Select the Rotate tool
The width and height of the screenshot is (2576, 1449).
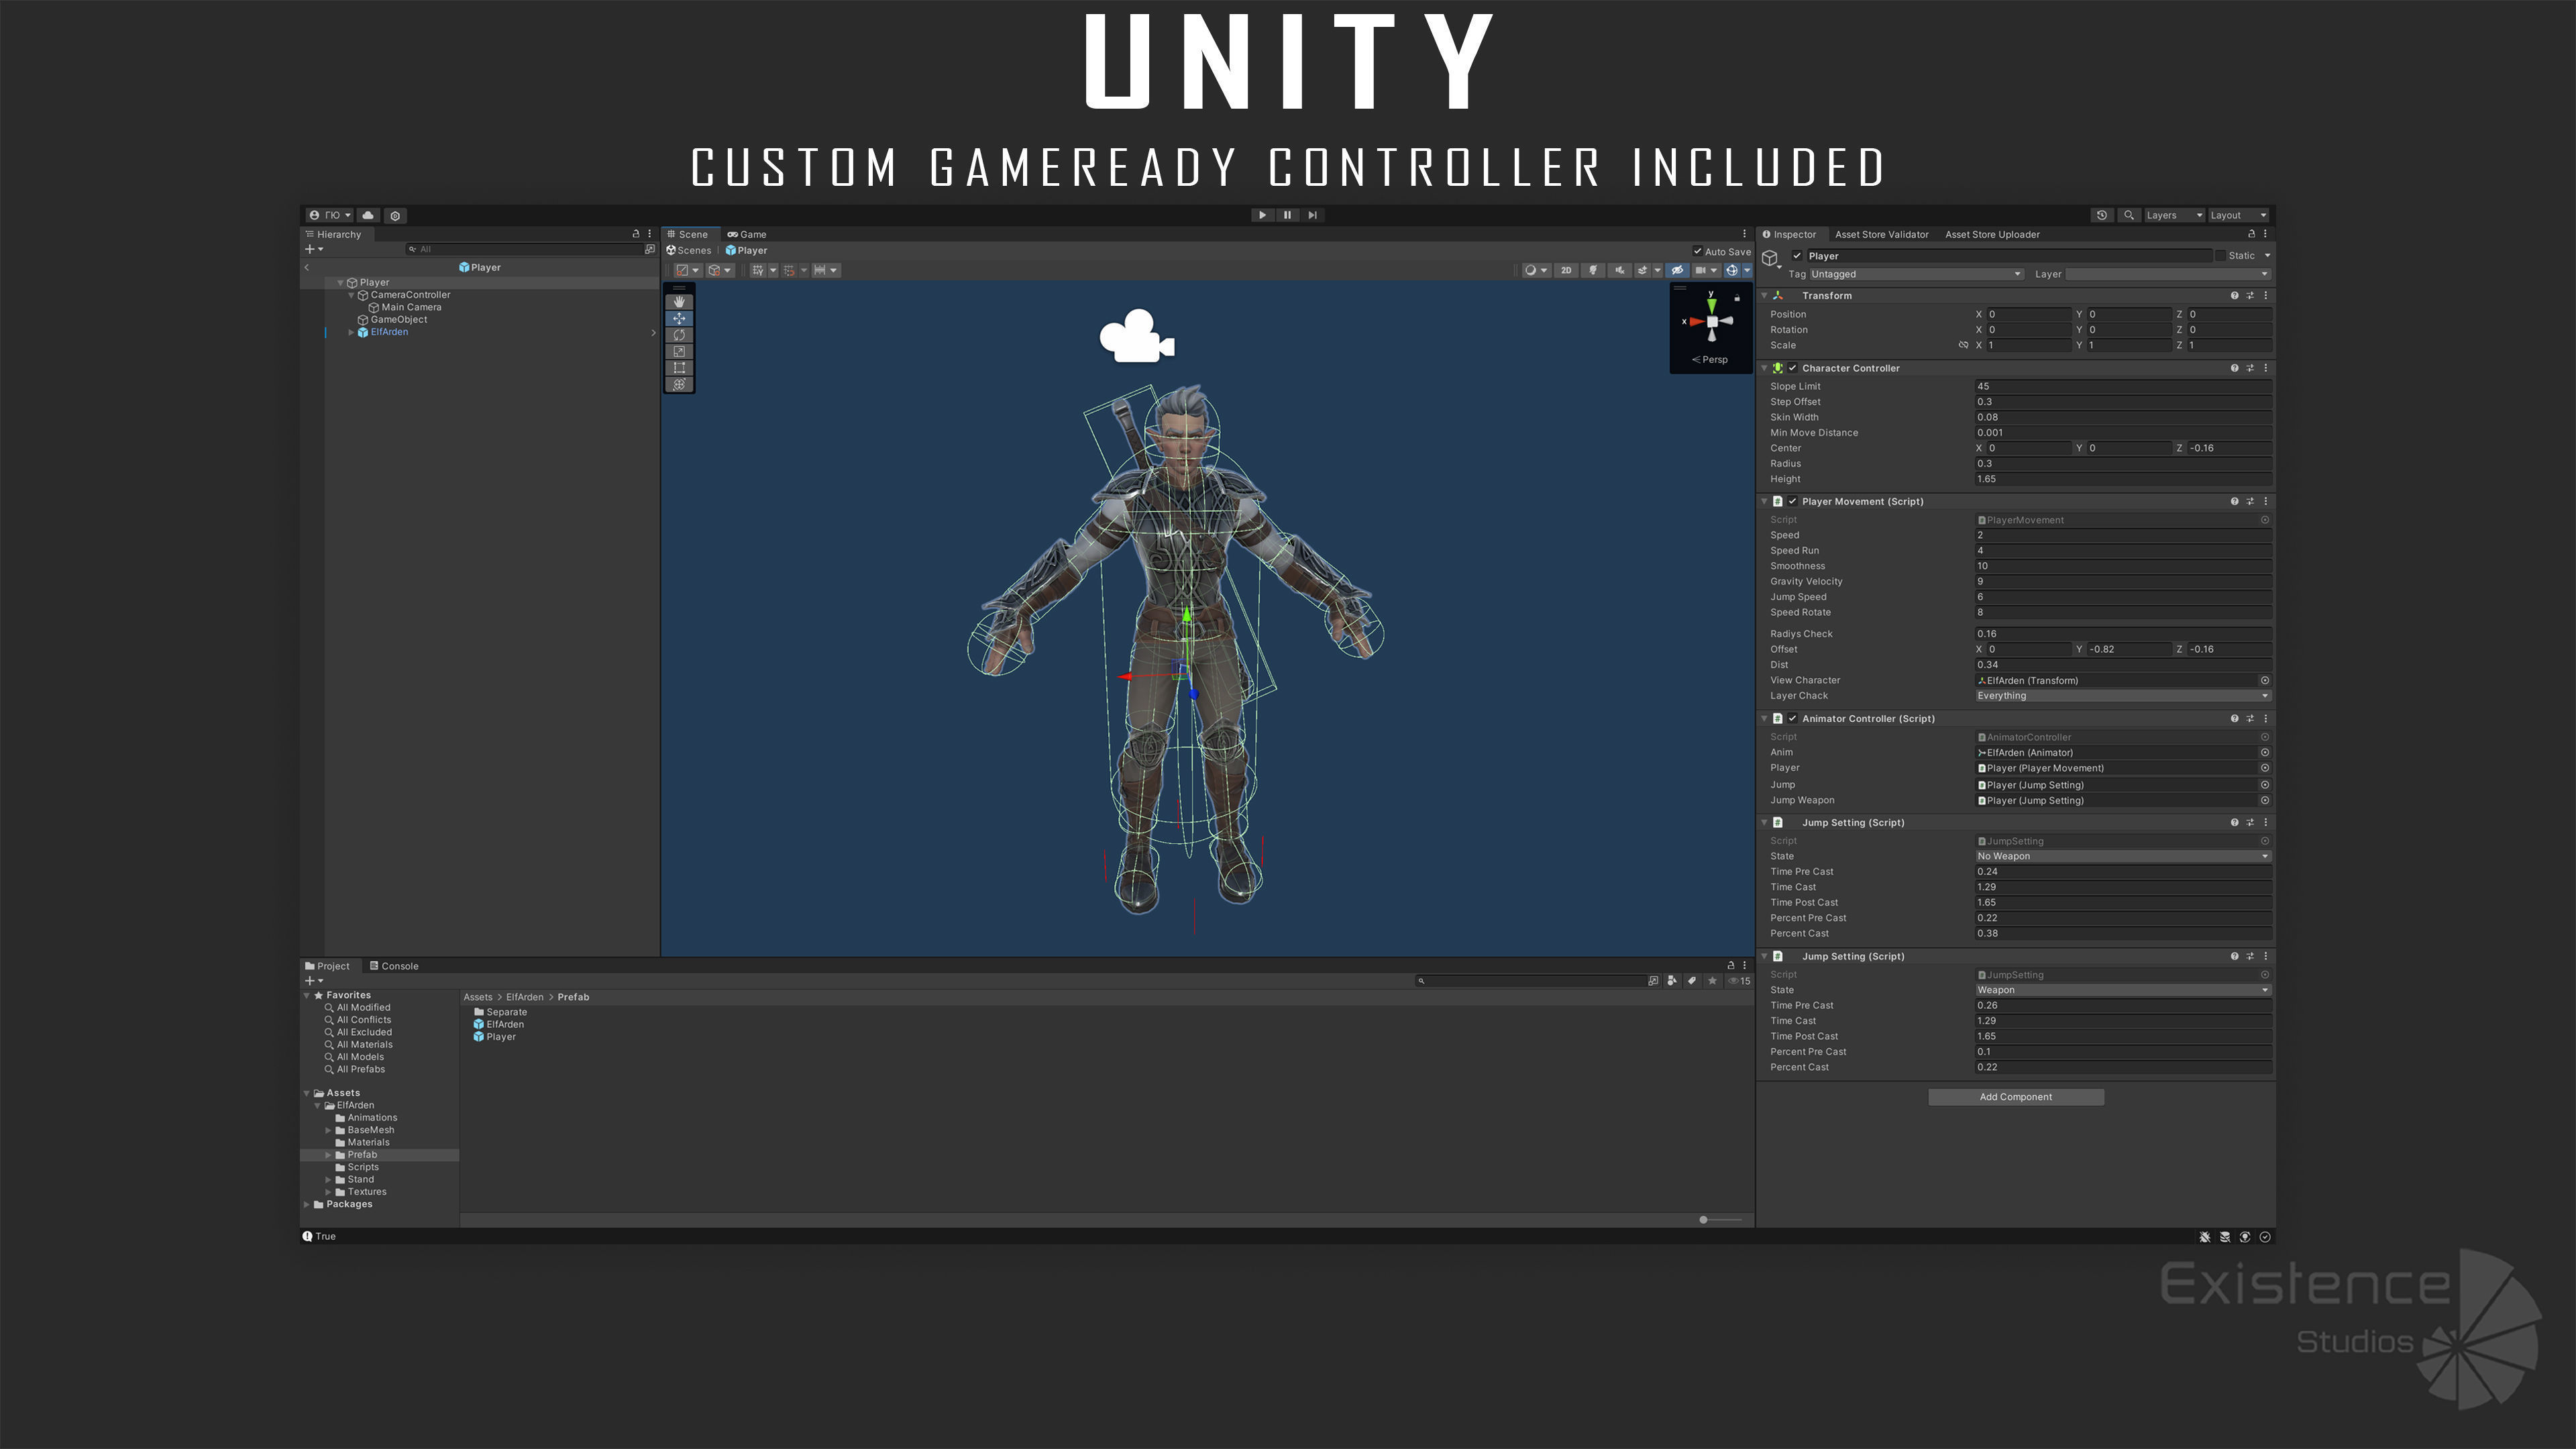coord(679,335)
